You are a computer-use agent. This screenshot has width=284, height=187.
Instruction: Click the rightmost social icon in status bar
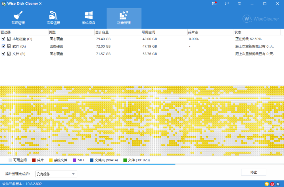pos(278,184)
